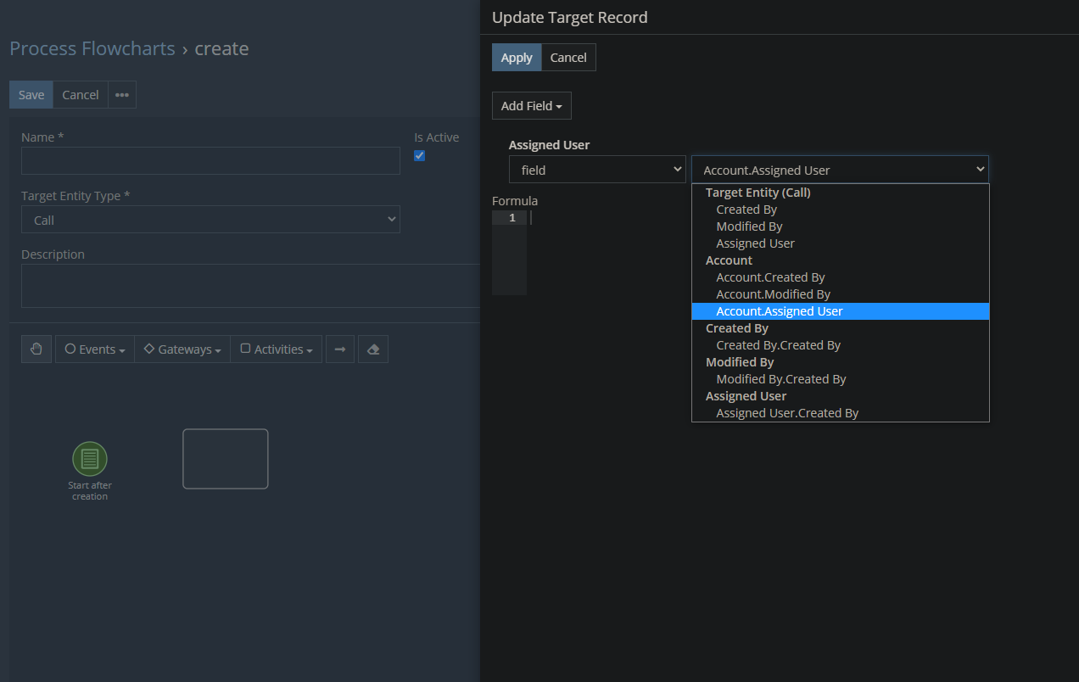Choose Modified By.Created By option
1079x682 pixels.
[780, 379]
